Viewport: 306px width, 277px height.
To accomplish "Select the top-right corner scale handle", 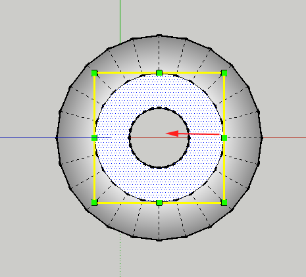I will pyautogui.click(x=224, y=73).
